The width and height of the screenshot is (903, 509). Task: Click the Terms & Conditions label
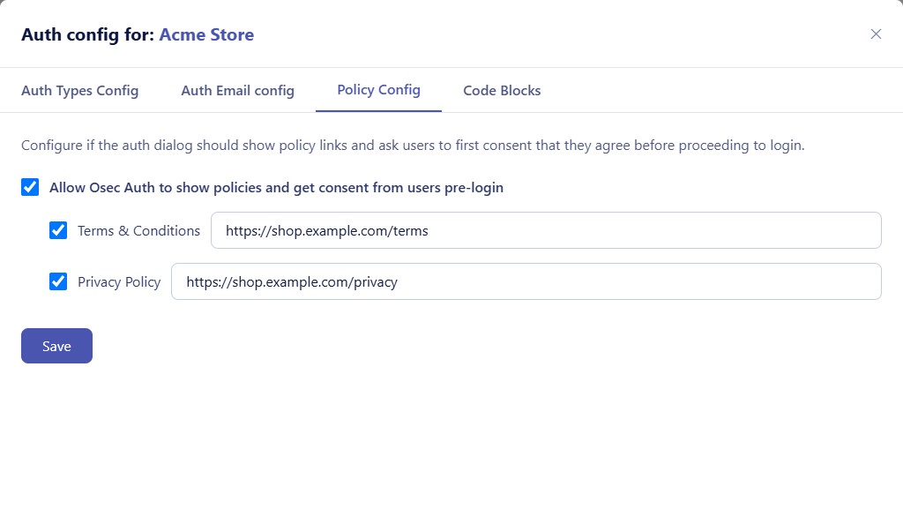tap(138, 231)
